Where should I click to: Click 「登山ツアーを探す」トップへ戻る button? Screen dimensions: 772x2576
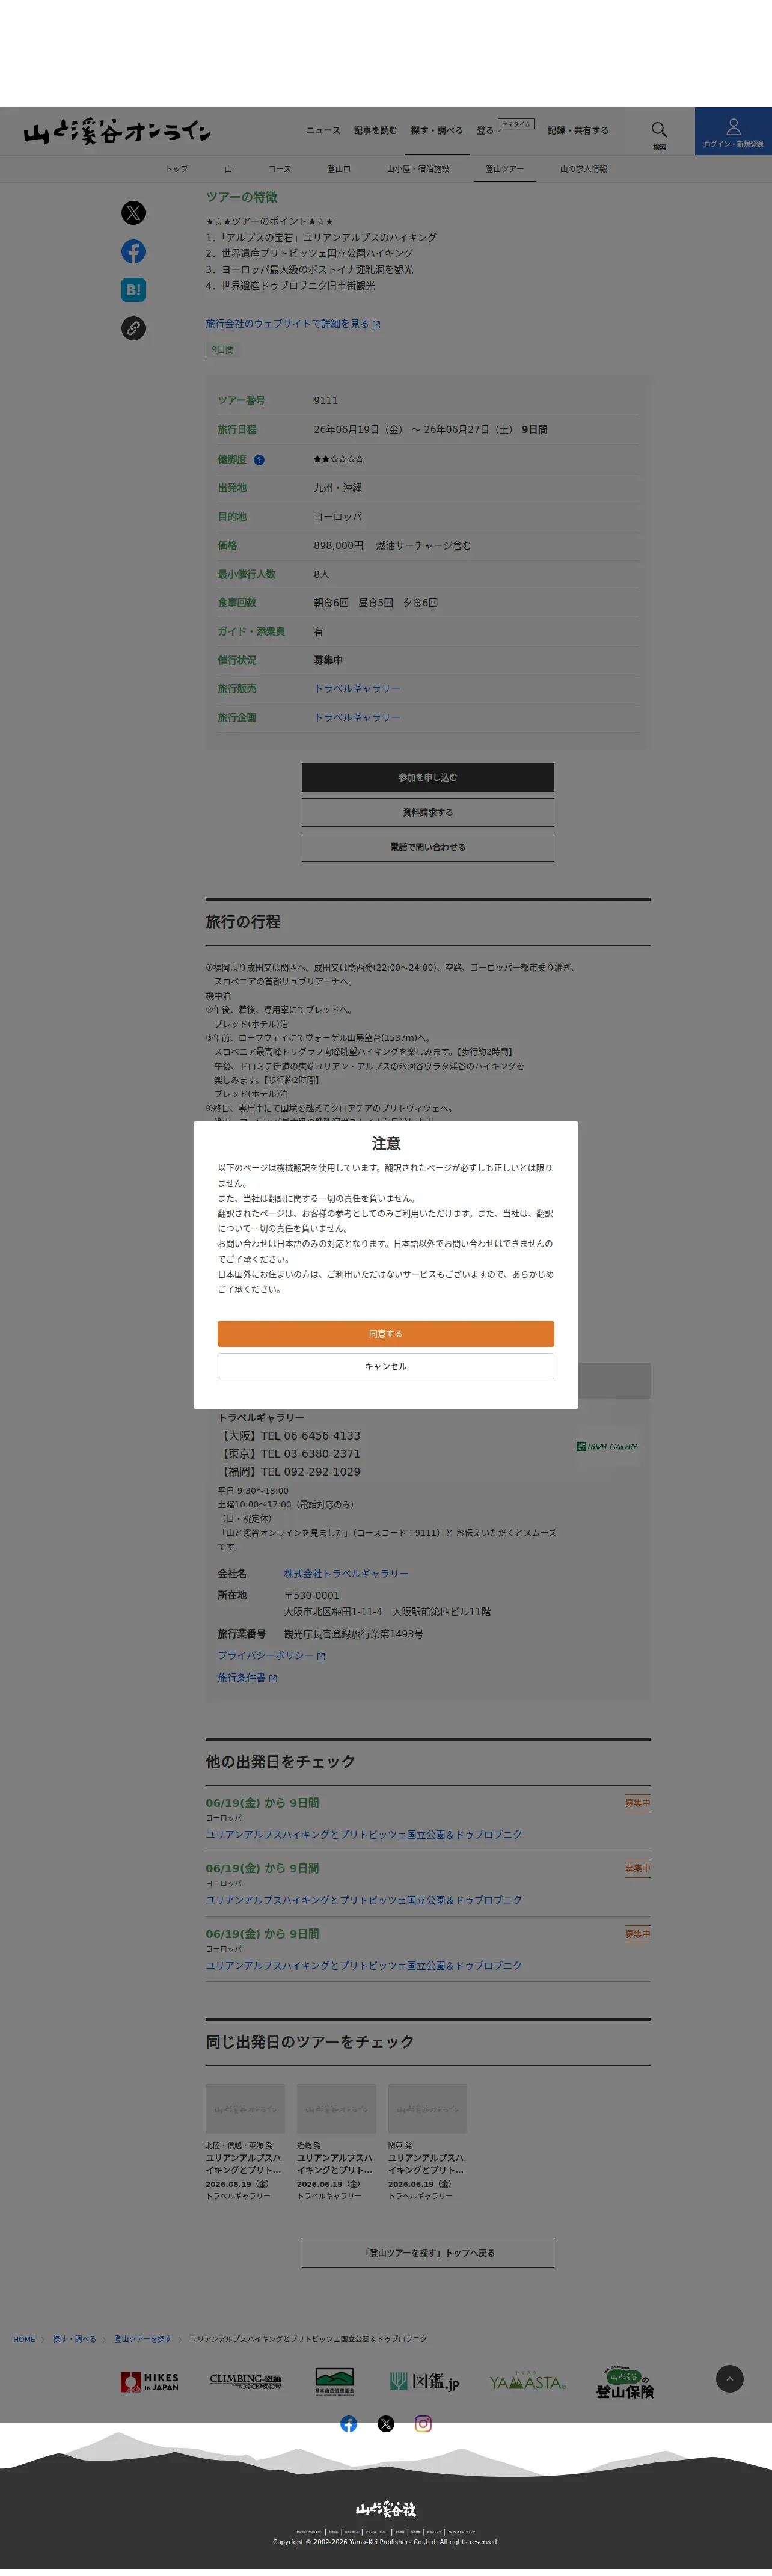tap(428, 2253)
